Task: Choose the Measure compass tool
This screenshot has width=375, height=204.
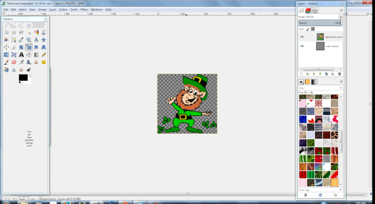Action: click(36, 40)
